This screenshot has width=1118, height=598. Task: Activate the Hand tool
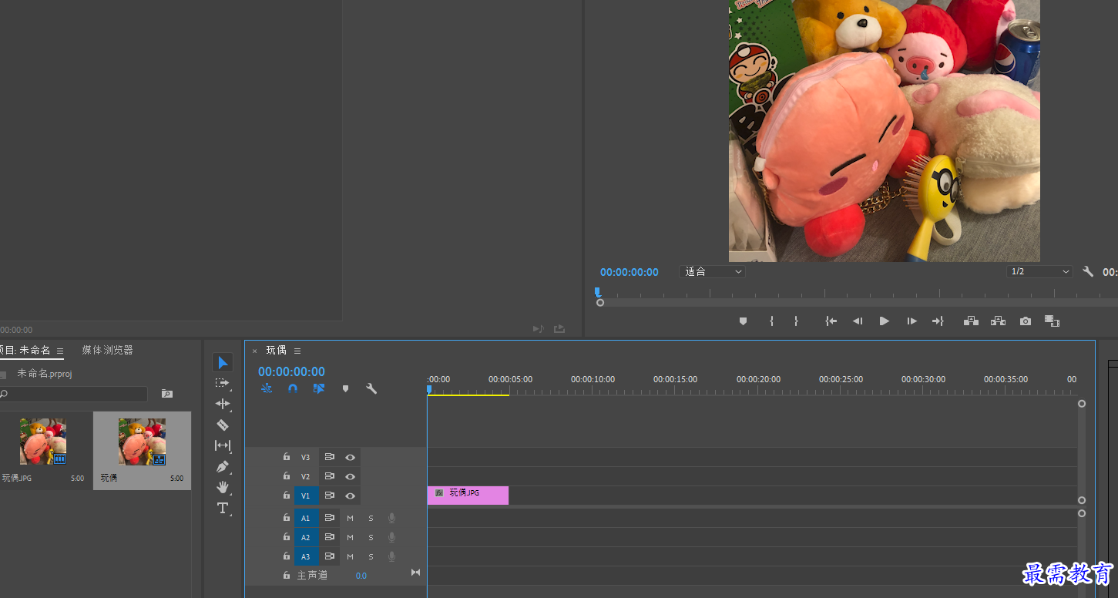tap(223, 487)
